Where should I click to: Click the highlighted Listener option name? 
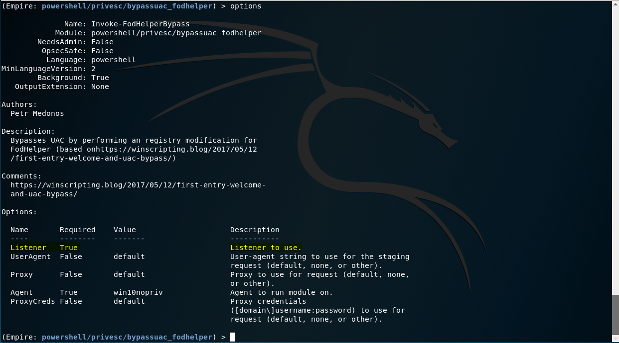pyautogui.click(x=28, y=248)
